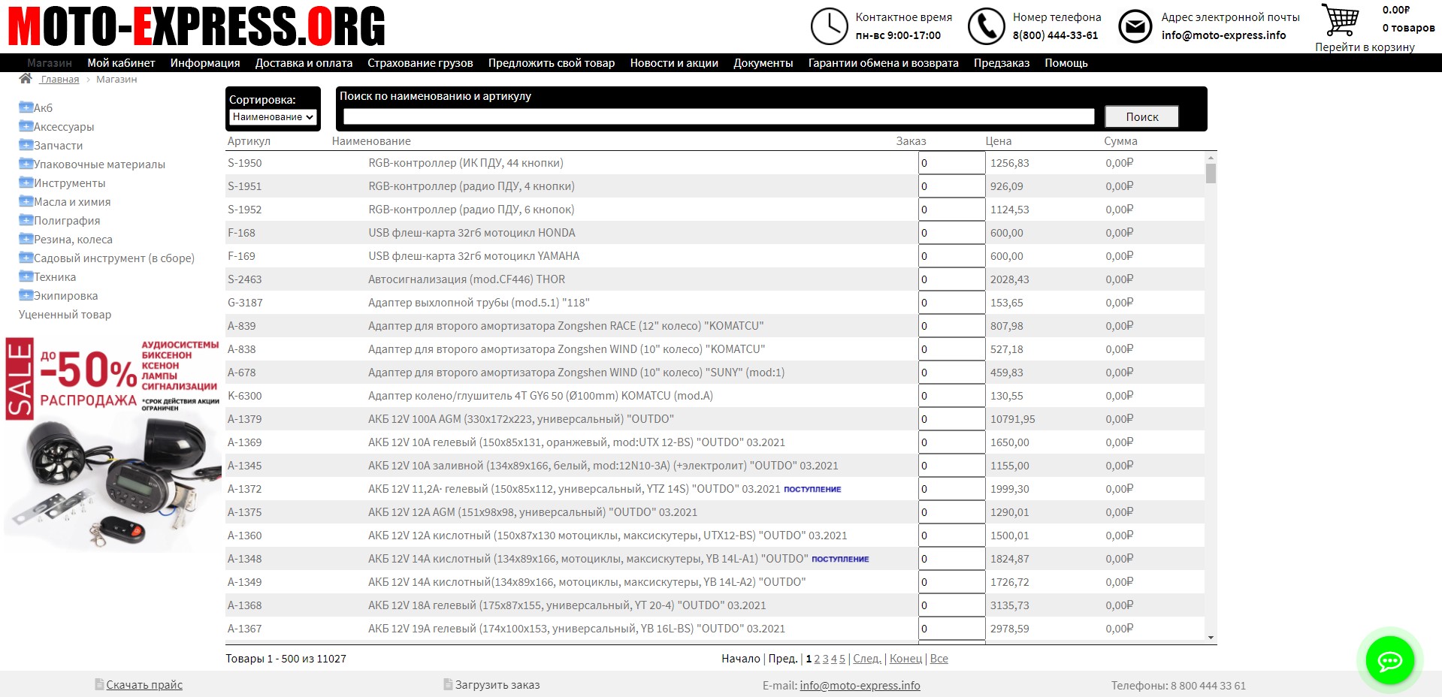Expand the Полиграфия folder icon

pyautogui.click(x=26, y=220)
